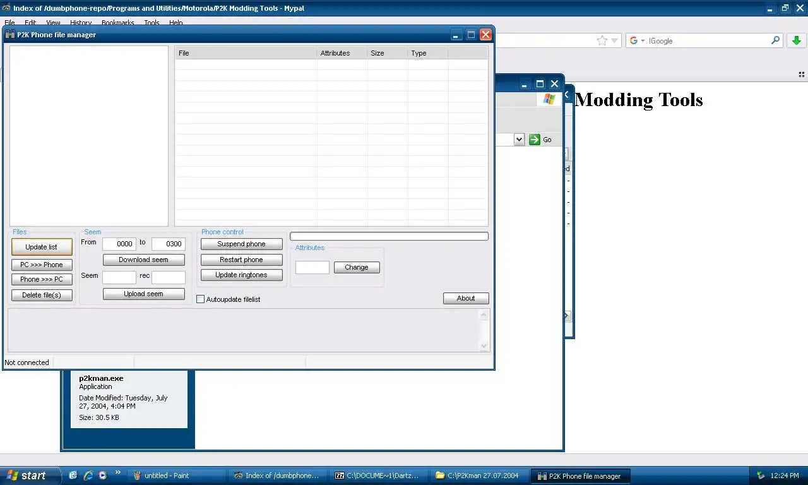Maximize the P2K Phone file manager window

point(471,35)
